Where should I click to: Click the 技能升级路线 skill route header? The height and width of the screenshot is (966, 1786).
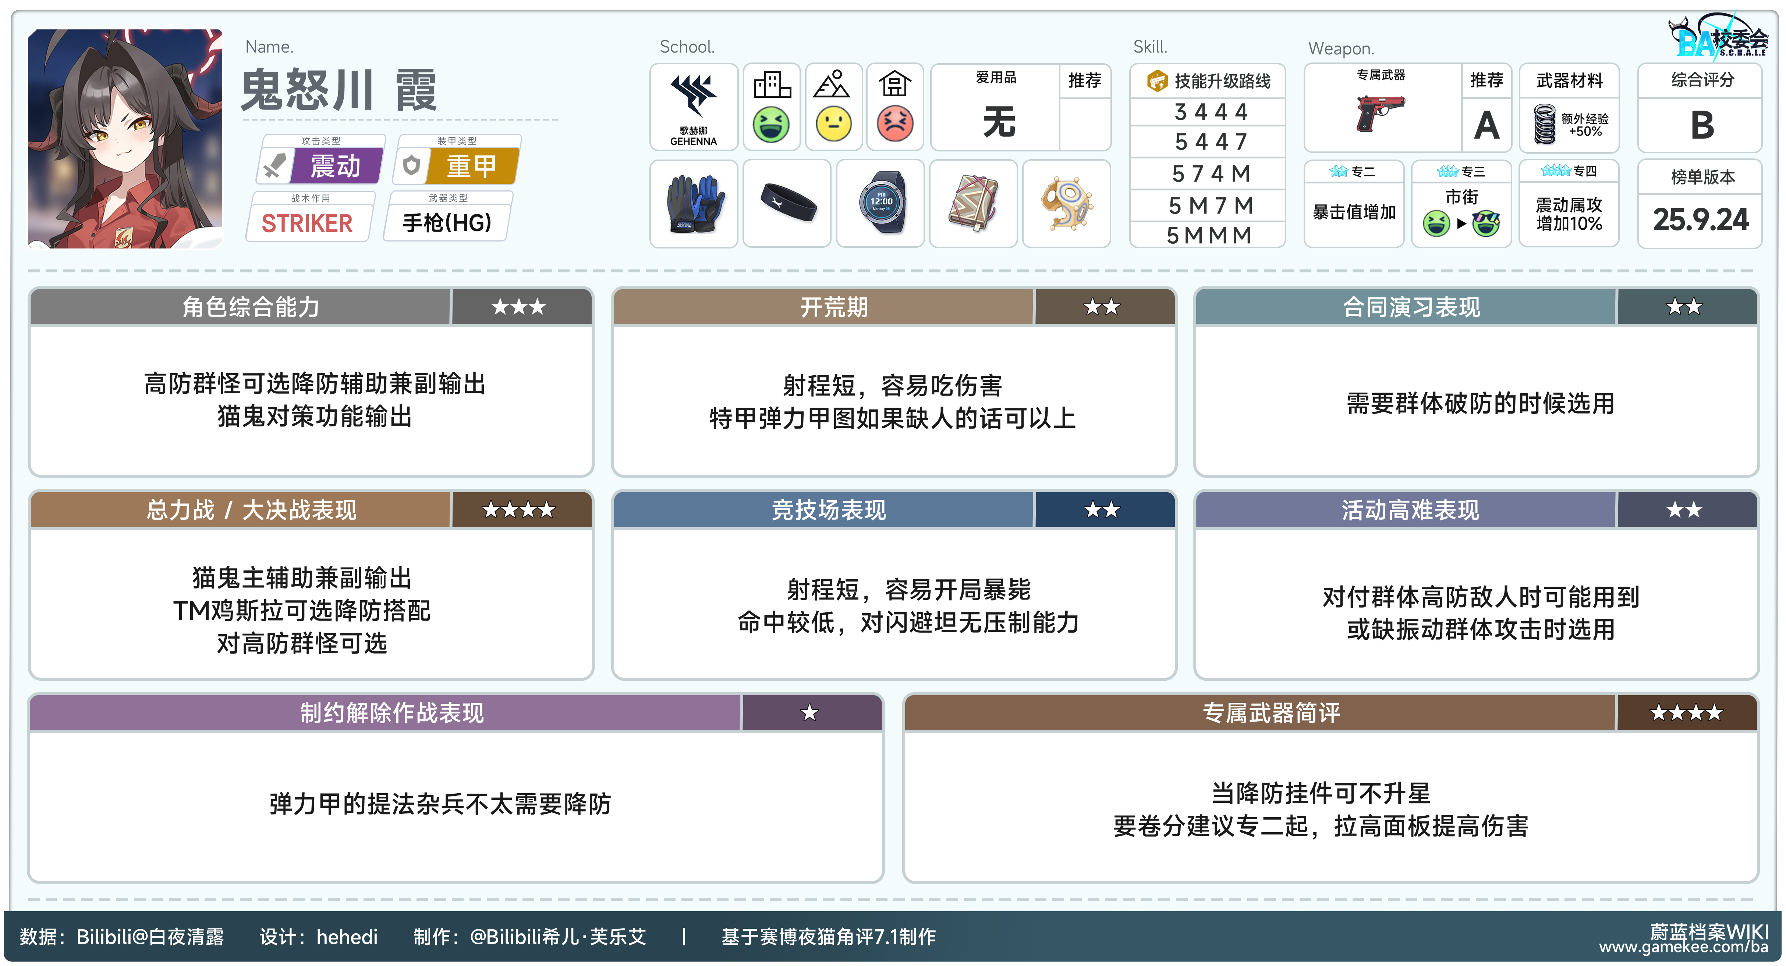[1209, 81]
